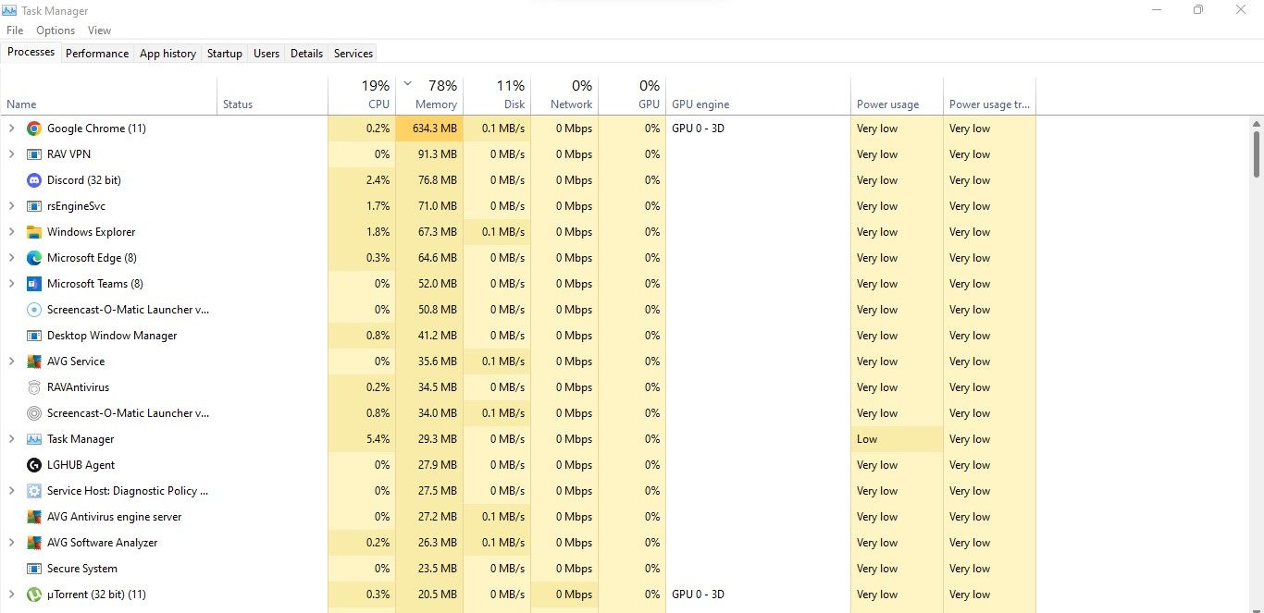Select the 634.3 MB memory cell for Chrome
This screenshot has height=613, width=1264.
429,129
